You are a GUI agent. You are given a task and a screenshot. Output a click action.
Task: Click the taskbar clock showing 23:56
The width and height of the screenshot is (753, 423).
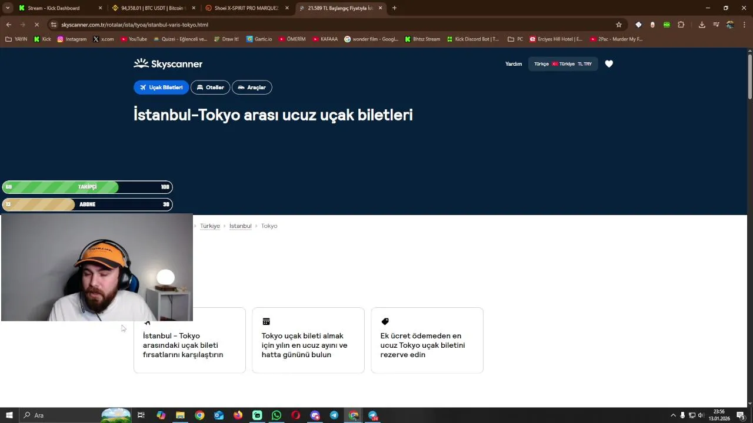click(719, 415)
